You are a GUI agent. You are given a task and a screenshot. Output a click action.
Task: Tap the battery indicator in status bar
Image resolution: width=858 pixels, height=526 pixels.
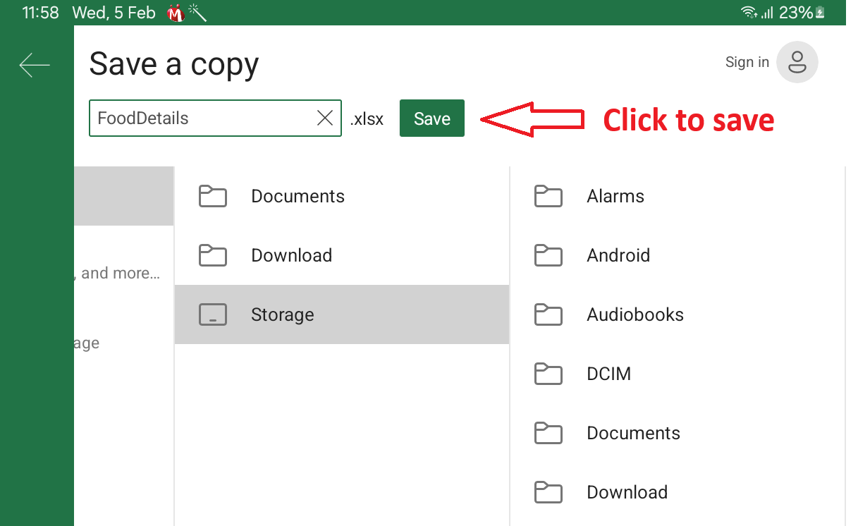coord(820,13)
